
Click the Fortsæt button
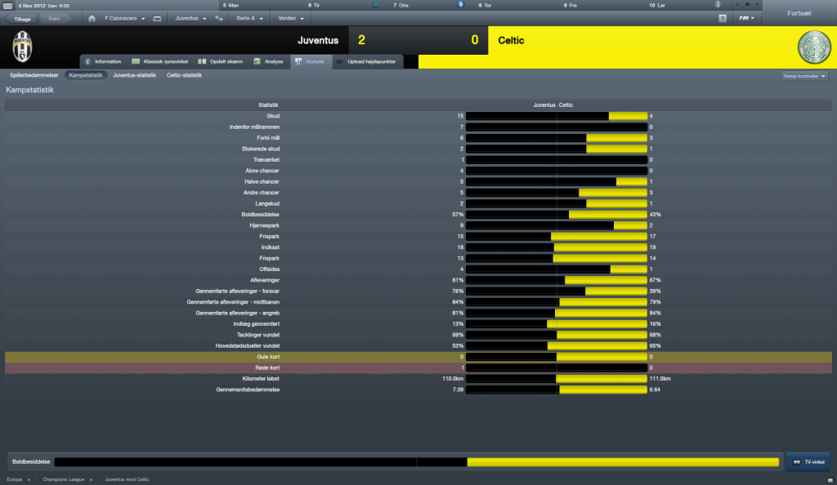click(x=799, y=13)
